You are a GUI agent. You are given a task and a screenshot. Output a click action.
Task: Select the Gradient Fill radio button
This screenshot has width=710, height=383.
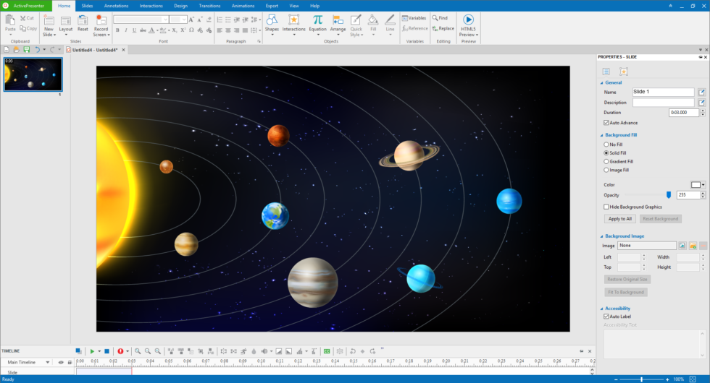point(606,162)
